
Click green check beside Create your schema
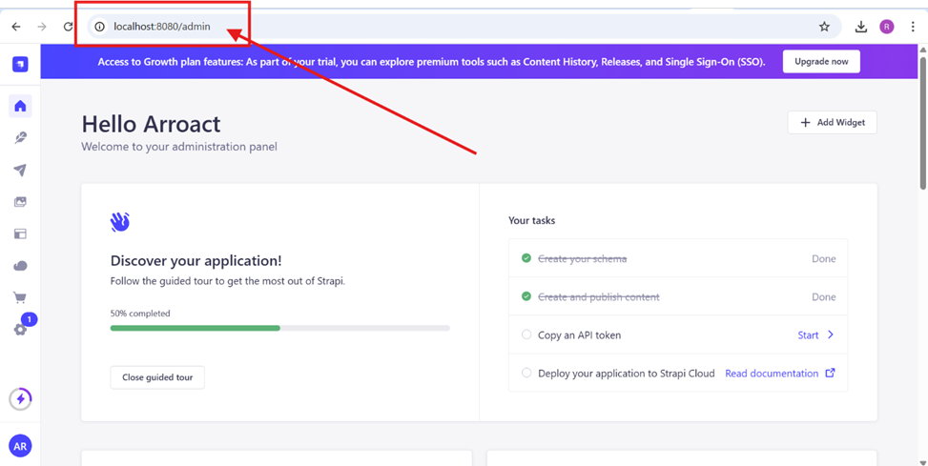tap(526, 258)
